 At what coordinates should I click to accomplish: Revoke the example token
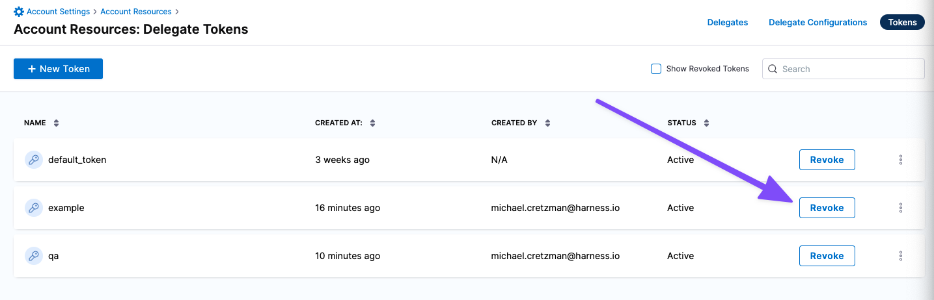[827, 208]
